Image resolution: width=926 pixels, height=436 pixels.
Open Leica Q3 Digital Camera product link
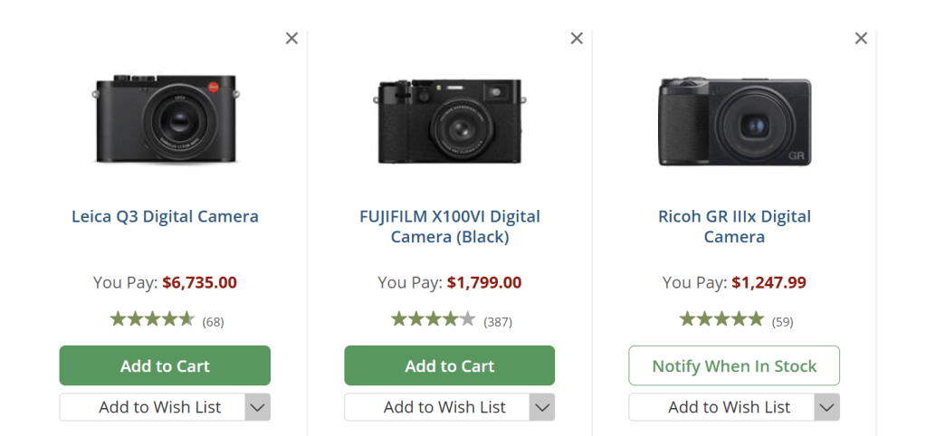(x=165, y=217)
